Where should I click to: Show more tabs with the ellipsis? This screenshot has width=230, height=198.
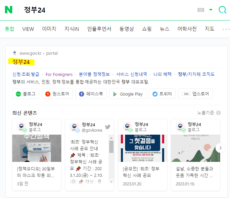226,29
